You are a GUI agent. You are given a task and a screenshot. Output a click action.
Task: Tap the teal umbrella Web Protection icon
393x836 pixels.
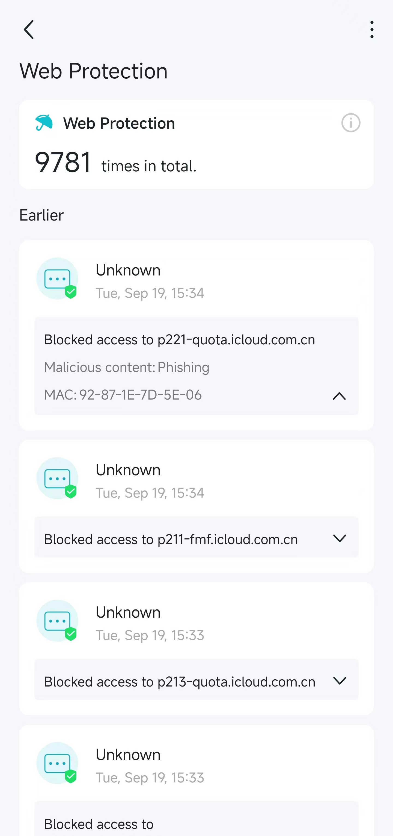pyautogui.click(x=44, y=123)
